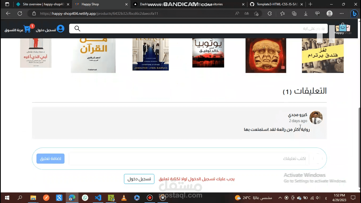Open the notification center icon

click(x=353, y=198)
